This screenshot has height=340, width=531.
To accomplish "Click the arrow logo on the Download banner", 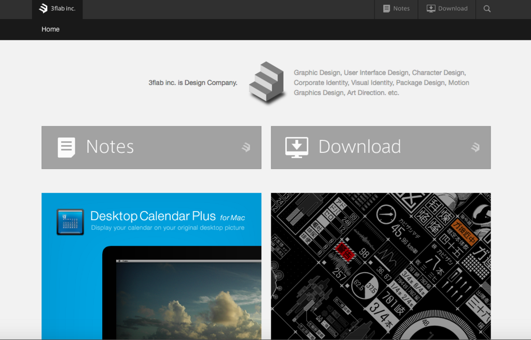I will click(476, 147).
